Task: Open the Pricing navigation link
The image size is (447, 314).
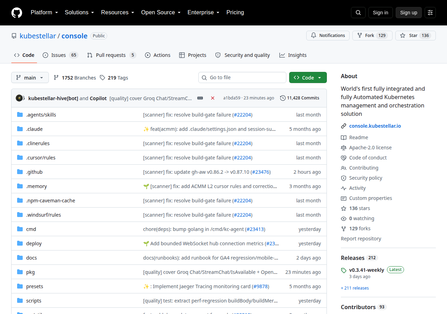Action: pos(235,13)
